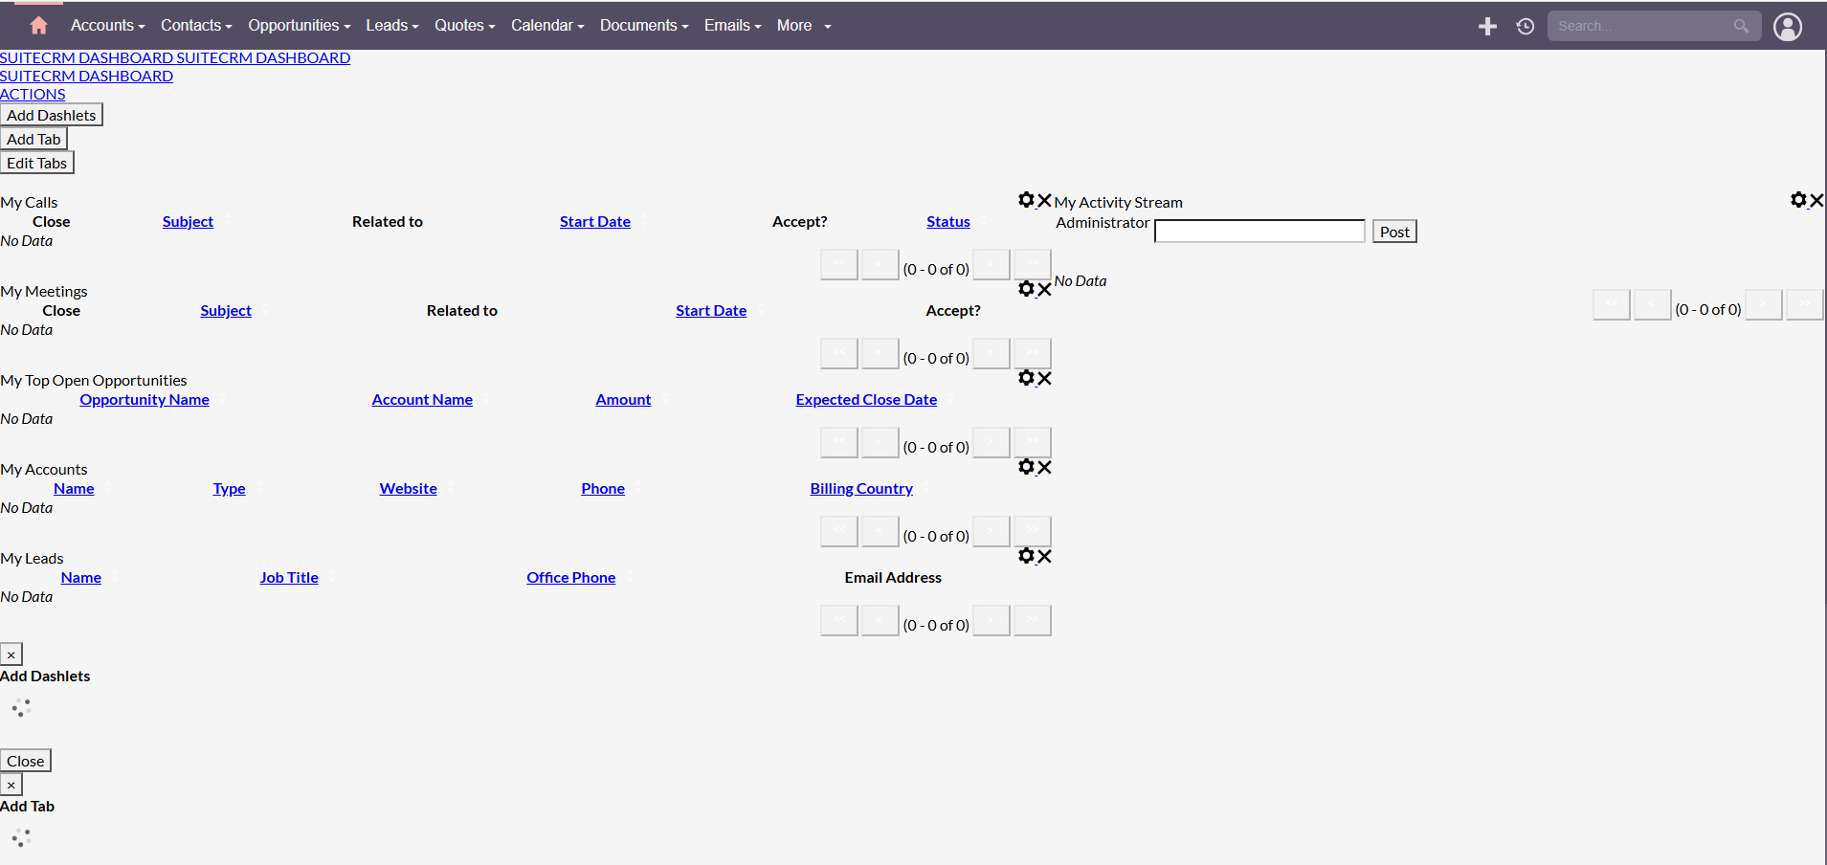Click the Administrator label in Activity Stream

[1103, 222]
